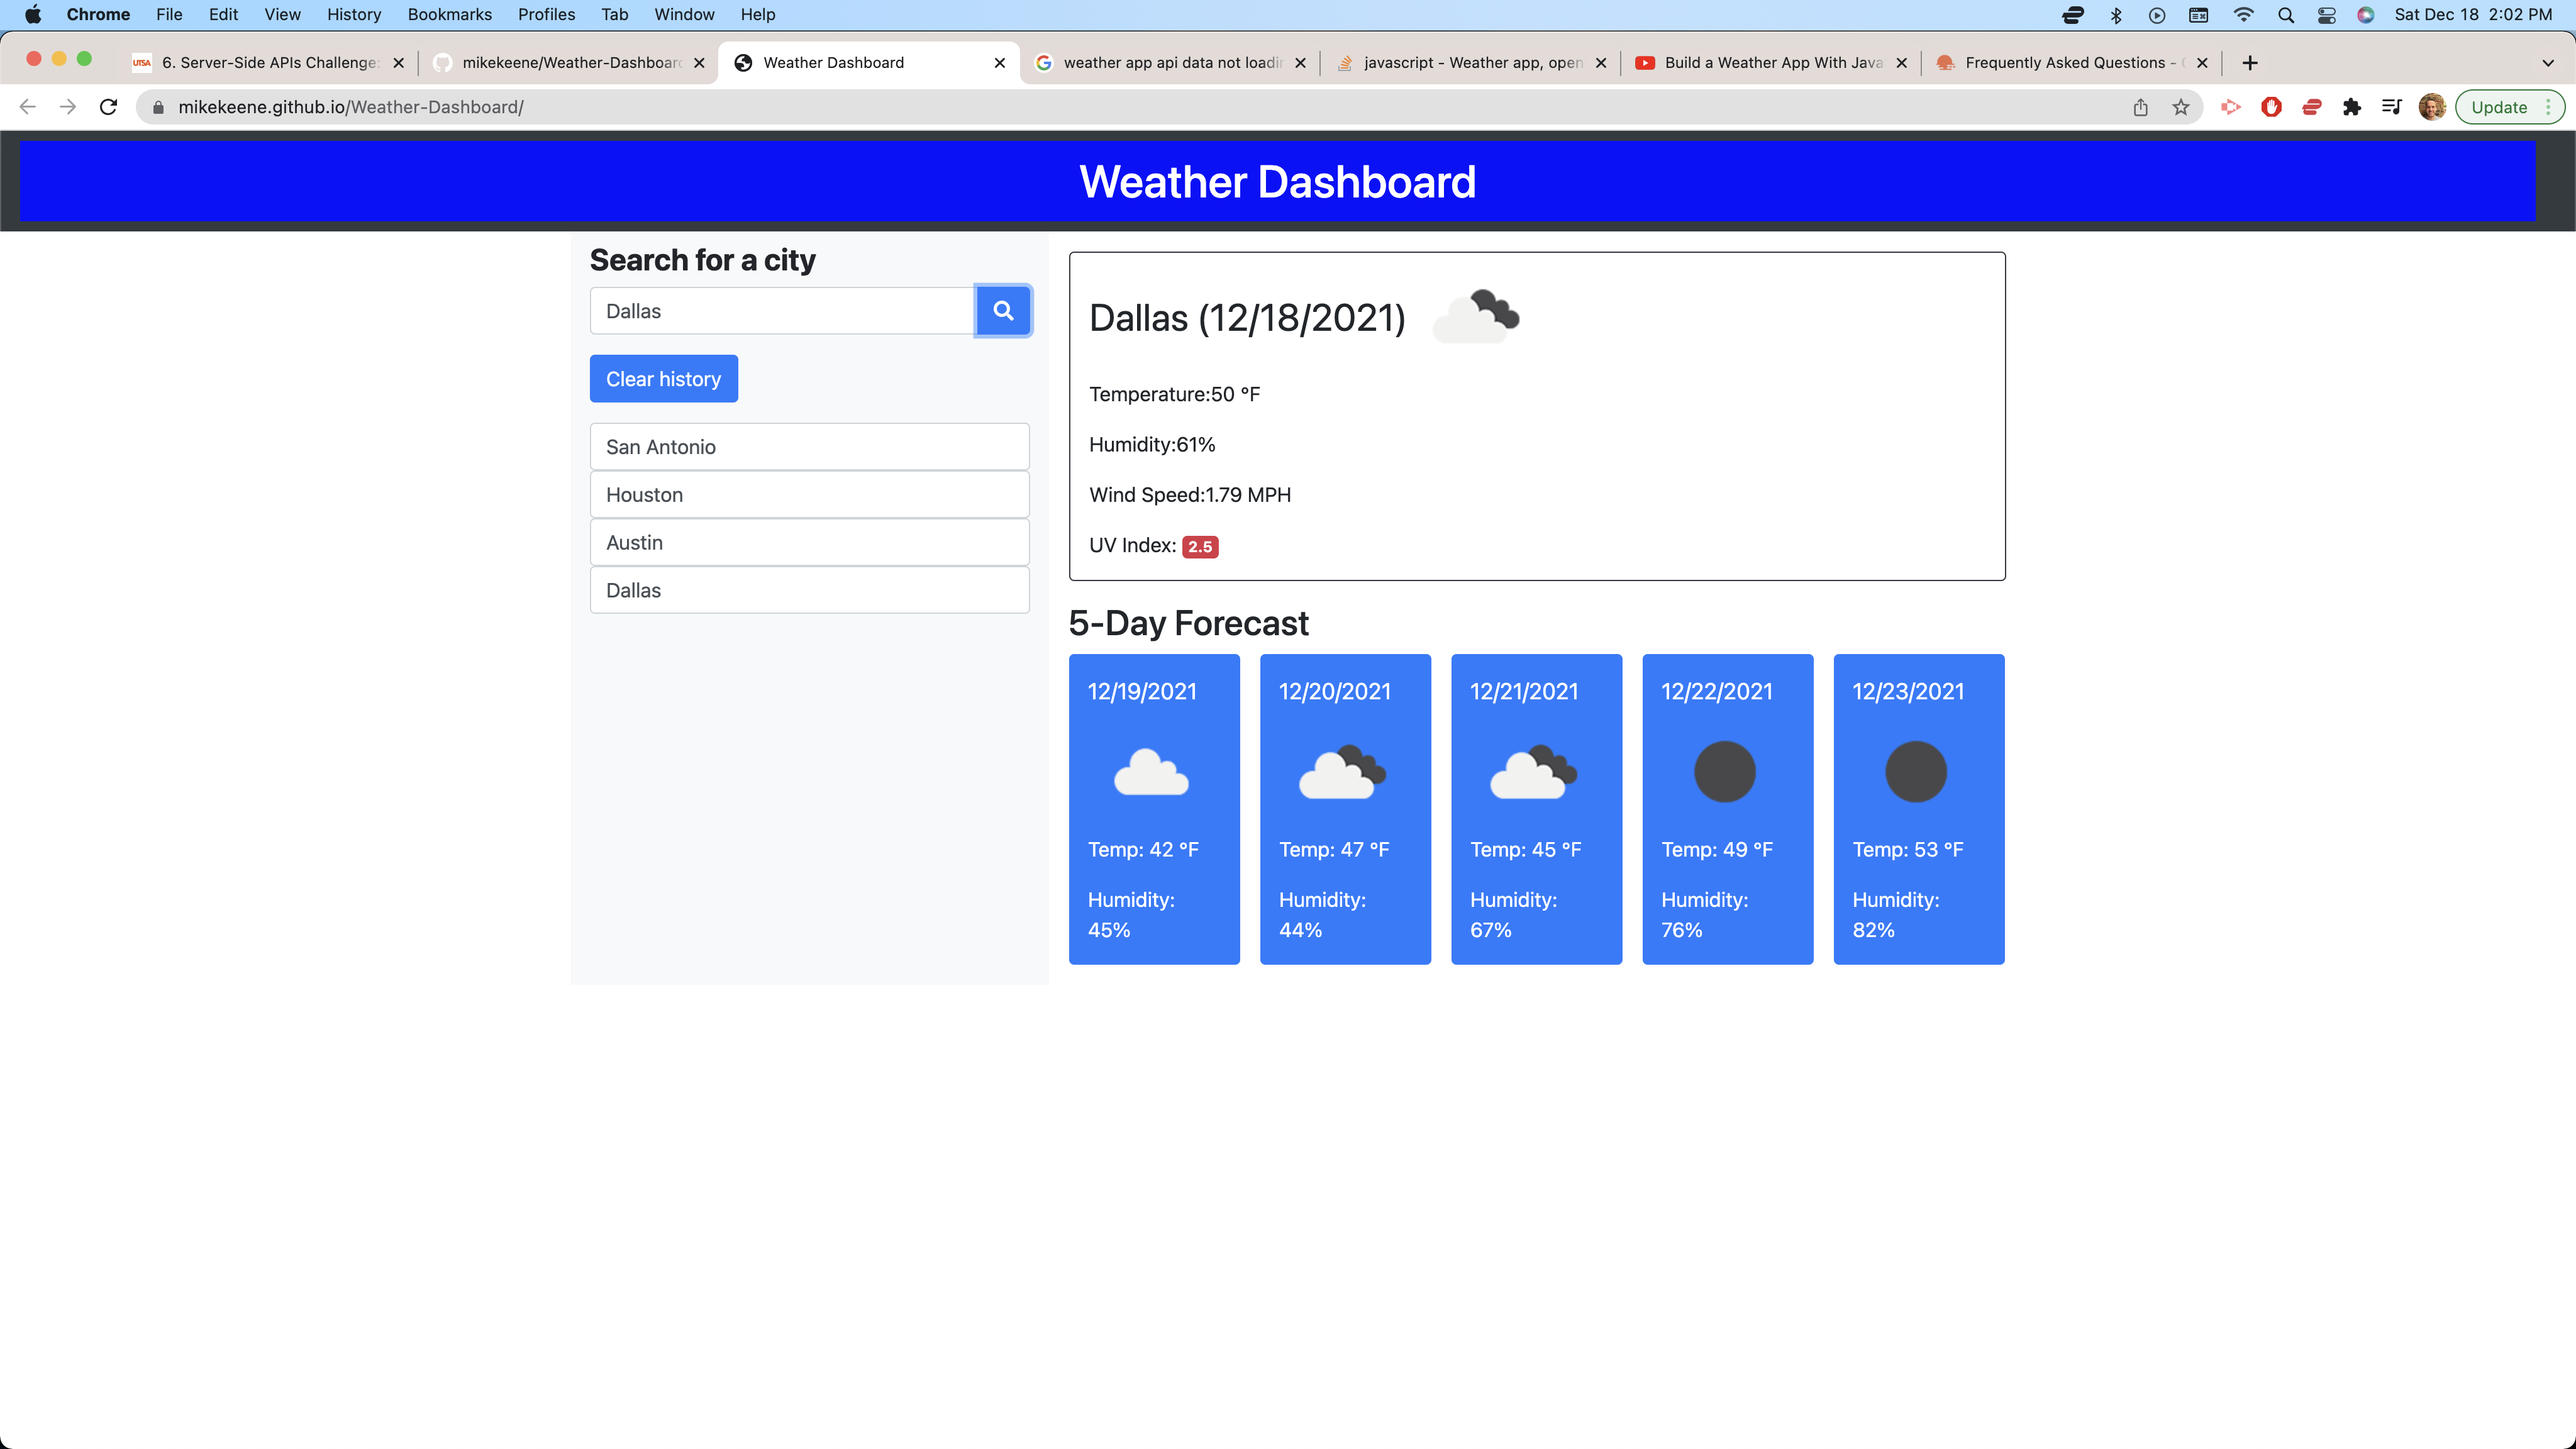Viewport: 2576px width, 1449px height.
Task: Click the city search input field
Action: tap(782, 311)
